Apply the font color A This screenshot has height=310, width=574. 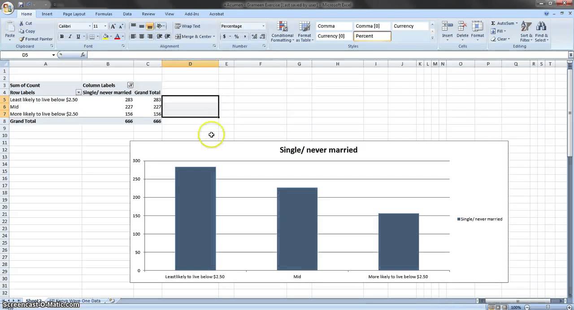[x=117, y=37]
